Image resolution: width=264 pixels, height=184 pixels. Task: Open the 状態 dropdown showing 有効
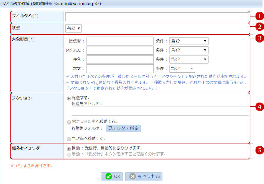74,28
